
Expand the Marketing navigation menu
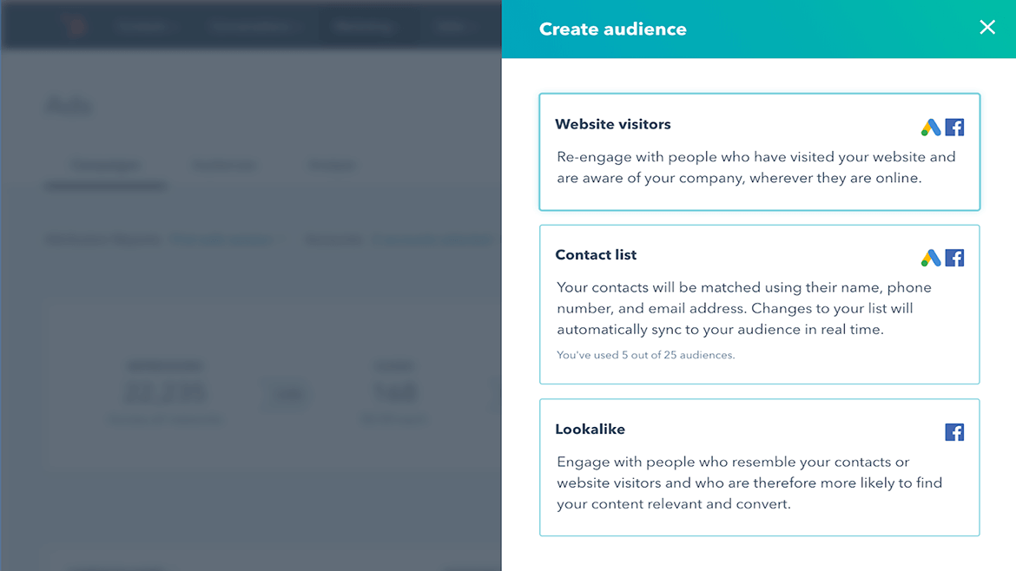point(365,26)
